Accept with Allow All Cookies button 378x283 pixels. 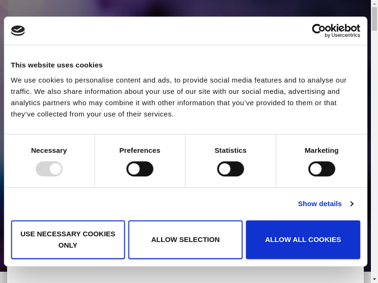coord(303,240)
